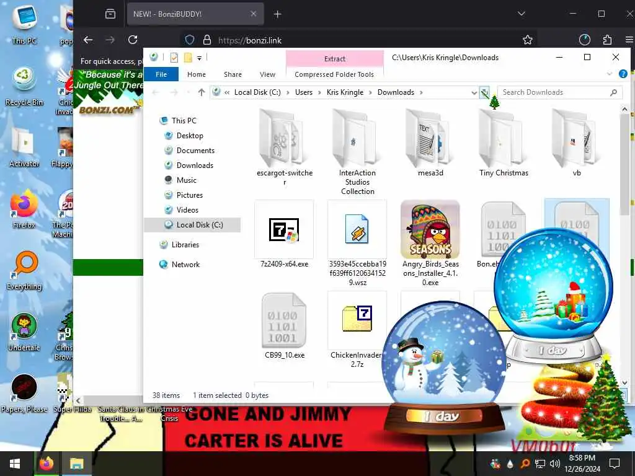Select the BonziBUDDY Firefox tab

point(195,14)
